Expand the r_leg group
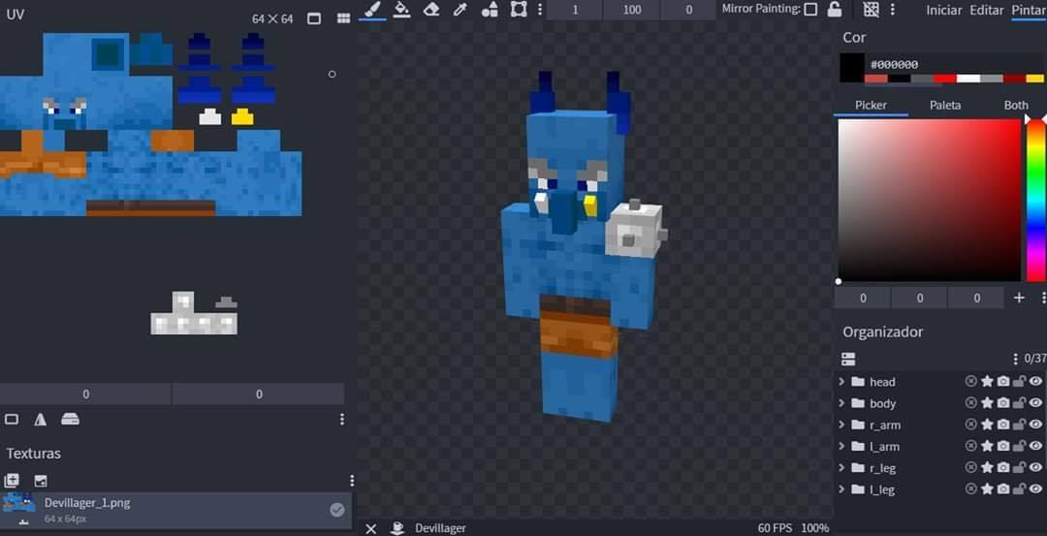The image size is (1047, 536). [x=841, y=468]
